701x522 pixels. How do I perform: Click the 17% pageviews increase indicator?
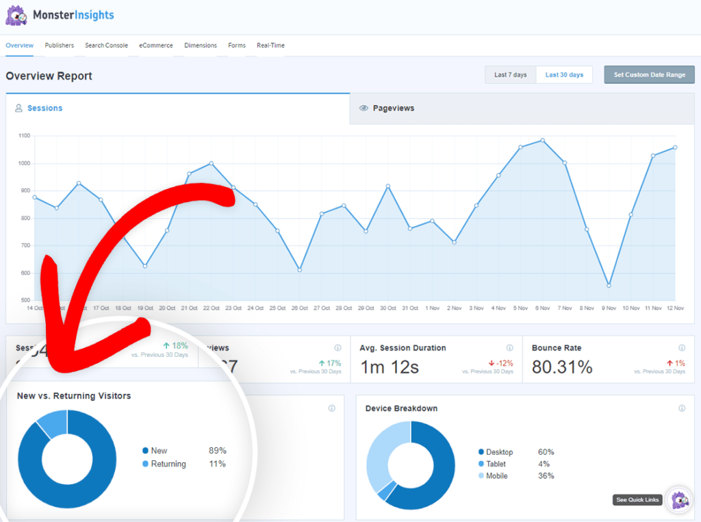329,363
